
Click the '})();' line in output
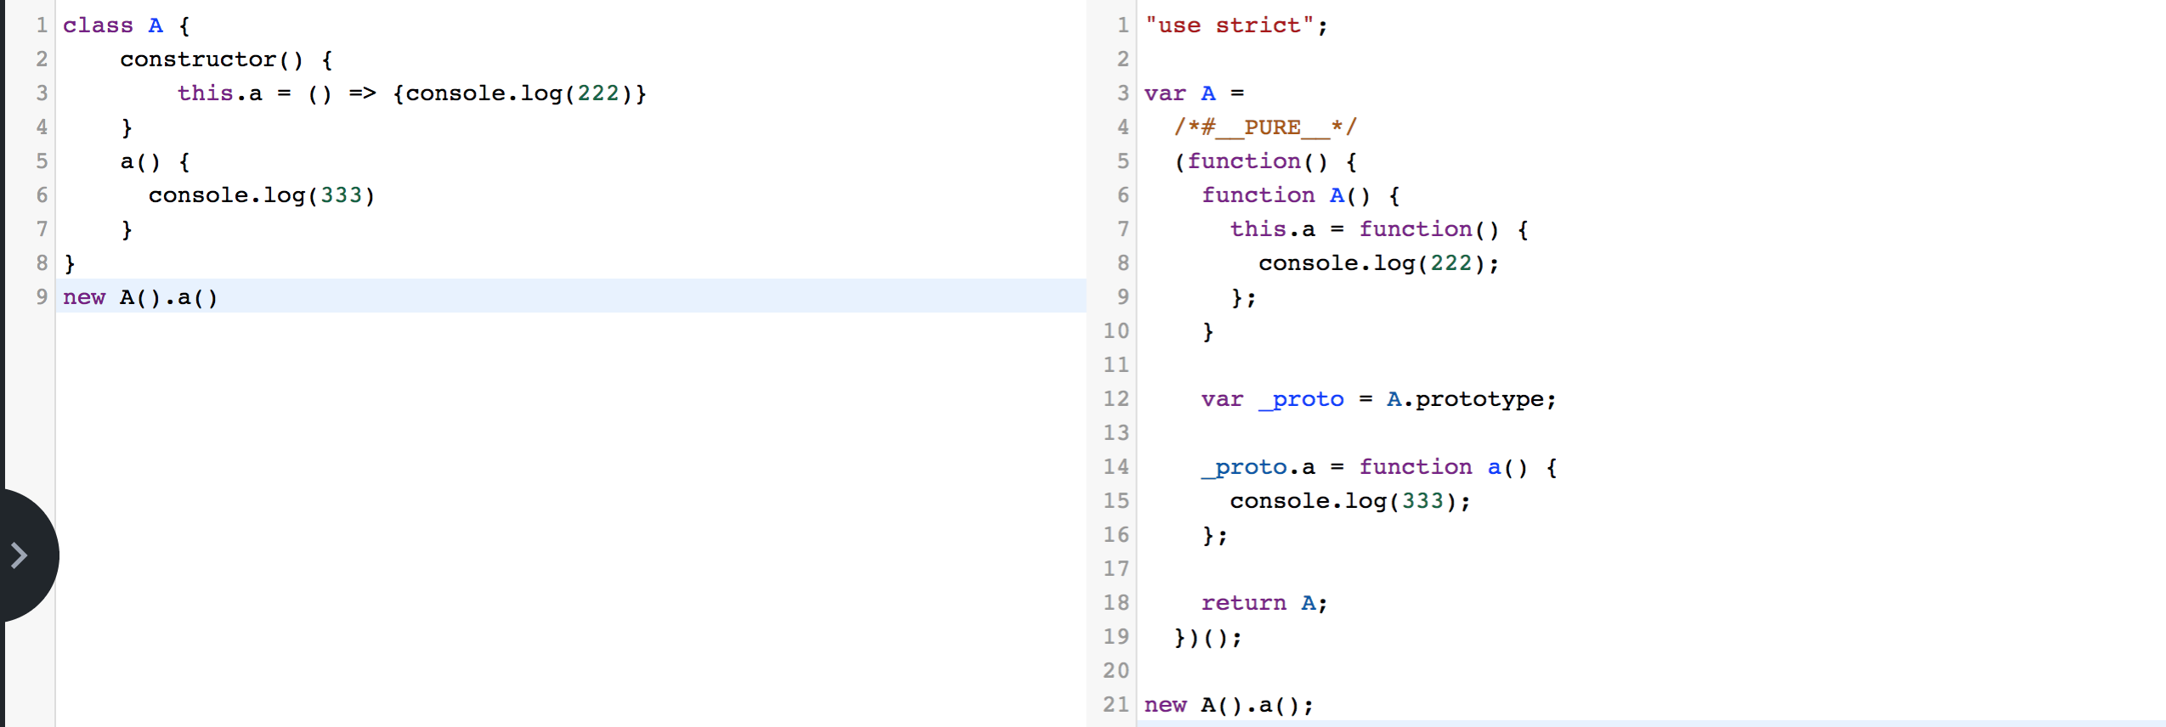(1207, 637)
